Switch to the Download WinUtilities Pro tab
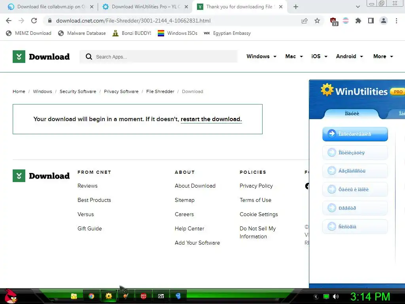 [145, 7]
